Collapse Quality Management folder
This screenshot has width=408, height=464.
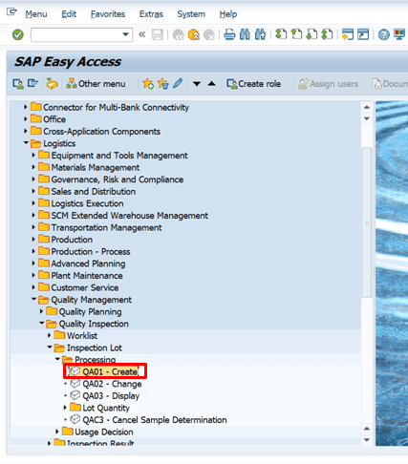(33, 299)
